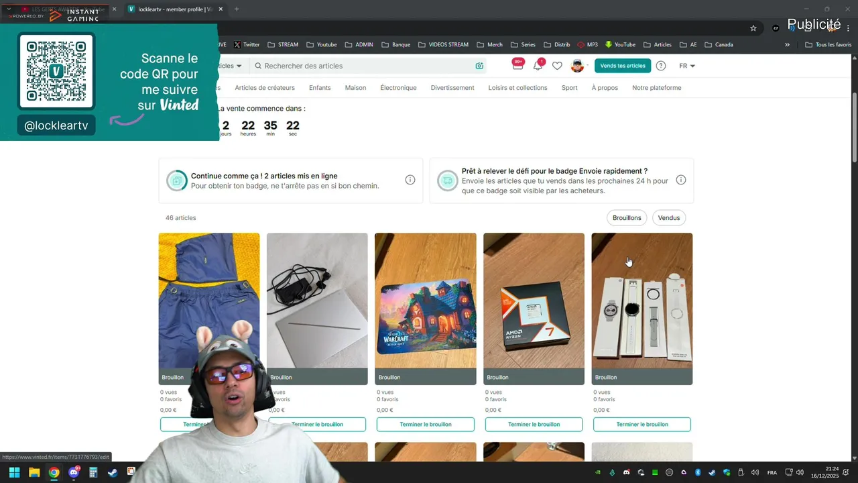
Task: Click the search by image camera icon
Action: (x=479, y=66)
